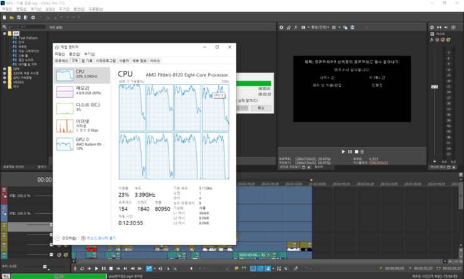The width and height of the screenshot is (464, 279).
Task: Open project properties from the gear icon
Action: (33, 18)
